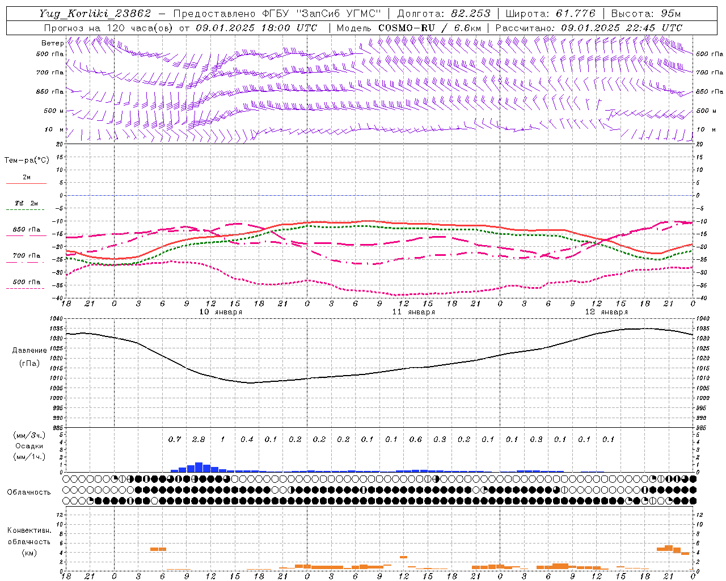The image size is (726, 581).
Task: Click the provider text ФГБУ "ЗапСиб УГМС"
Action: click(x=321, y=13)
